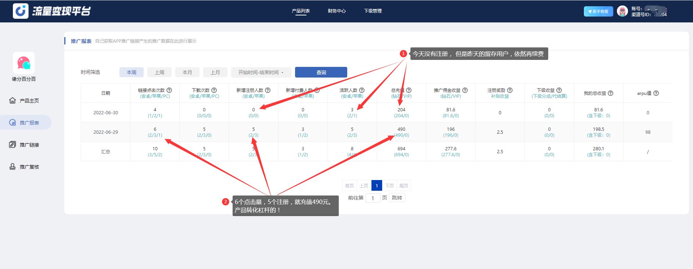The width and height of the screenshot is (693, 269).
Task: Click the 跳转 jump button
Action: pyautogui.click(x=397, y=198)
